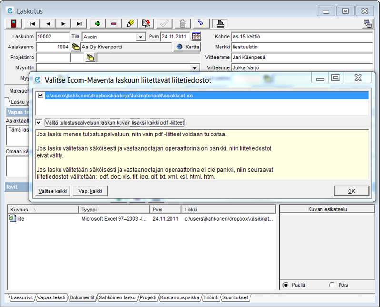This screenshot has height=307, width=380.
Task: Remove invoice with red minus icon
Action: 114,24
